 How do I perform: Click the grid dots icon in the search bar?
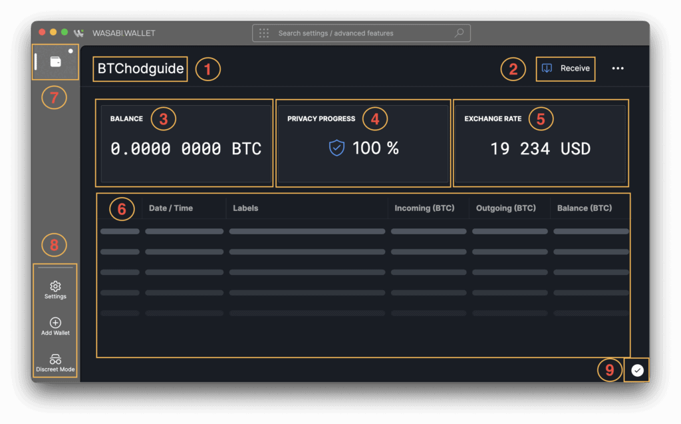[264, 33]
